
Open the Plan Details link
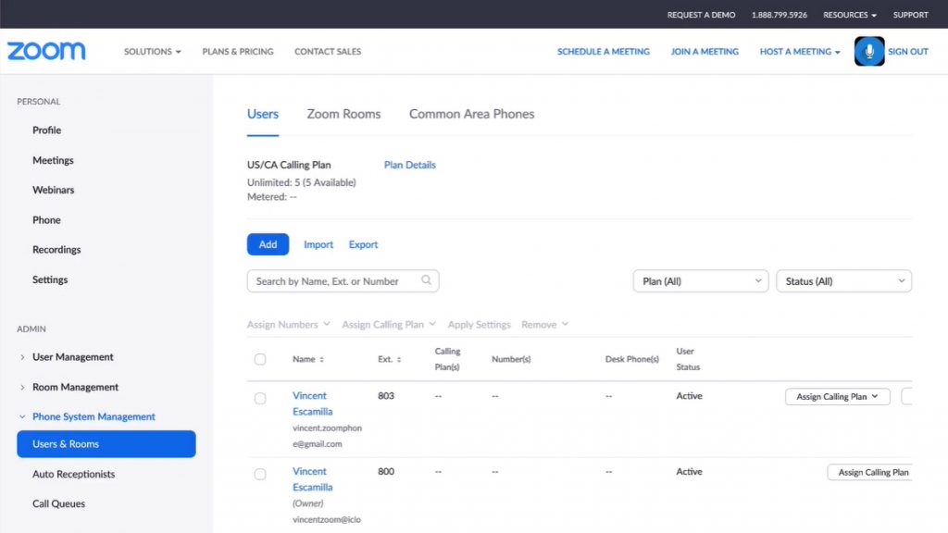tap(409, 165)
